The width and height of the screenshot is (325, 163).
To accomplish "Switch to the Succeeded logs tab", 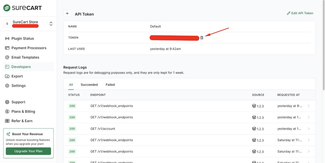I will [x=89, y=85].
